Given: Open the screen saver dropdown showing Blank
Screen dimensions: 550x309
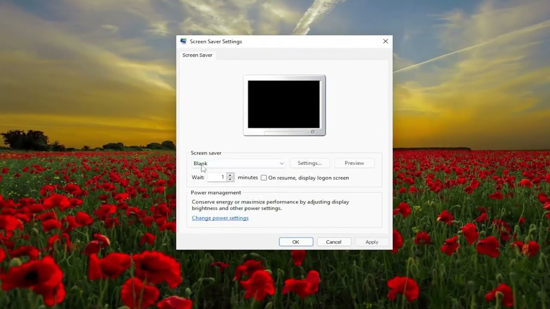Looking at the screenshot, I should (238, 163).
